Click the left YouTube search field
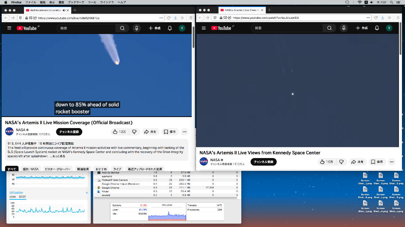Viewport: 405px width, 227px height. point(86,28)
